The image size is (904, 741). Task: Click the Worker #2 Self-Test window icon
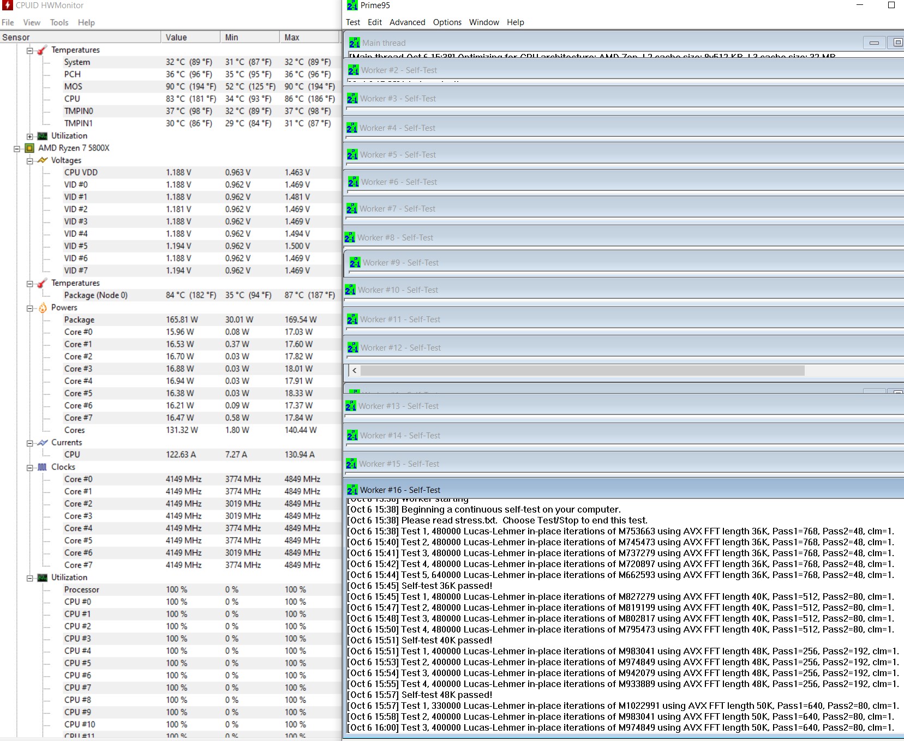click(354, 70)
